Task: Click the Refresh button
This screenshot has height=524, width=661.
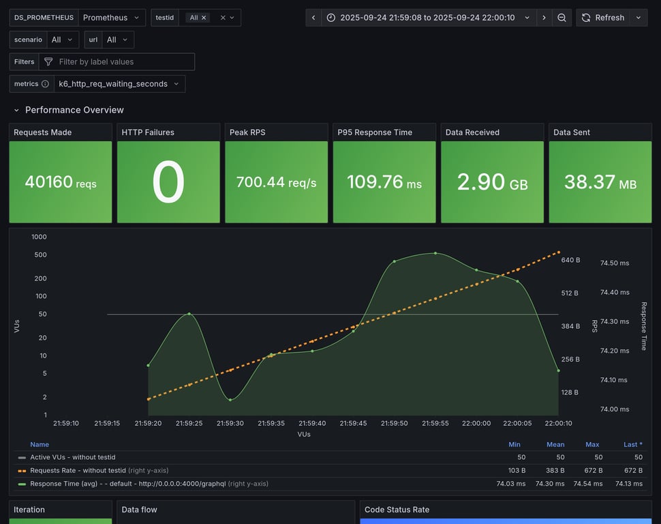Action: click(x=603, y=18)
